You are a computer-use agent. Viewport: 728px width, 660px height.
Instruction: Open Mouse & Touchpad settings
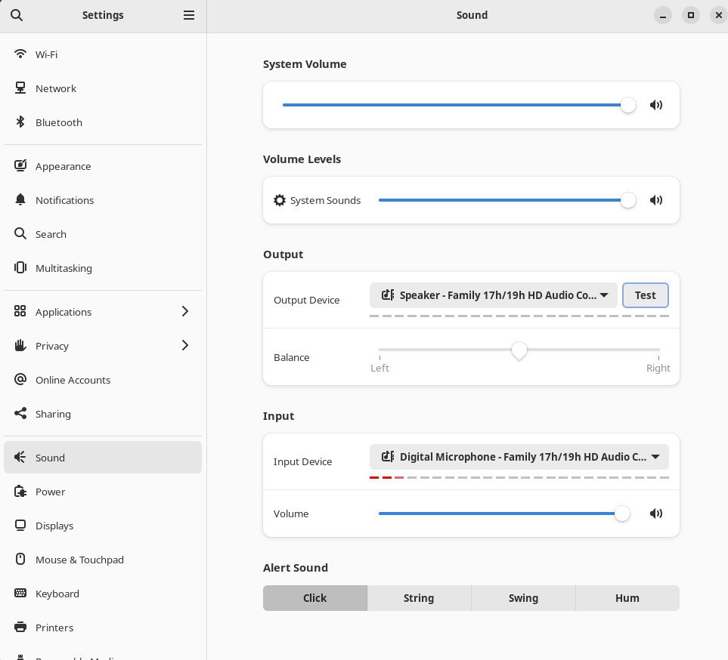(x=79, y=560)
